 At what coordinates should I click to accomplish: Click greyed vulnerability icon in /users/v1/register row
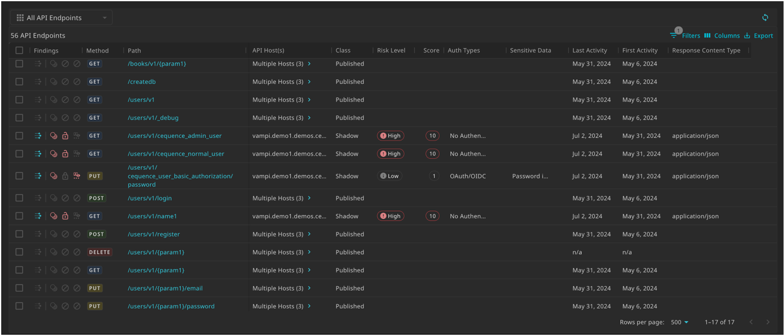point(54,234)
